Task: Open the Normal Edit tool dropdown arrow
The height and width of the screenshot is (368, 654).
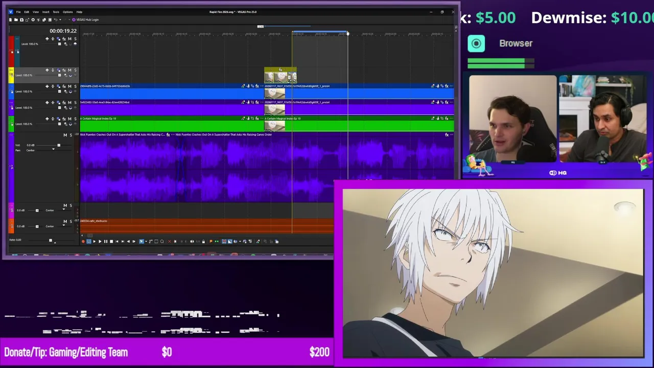Action: 146,241
